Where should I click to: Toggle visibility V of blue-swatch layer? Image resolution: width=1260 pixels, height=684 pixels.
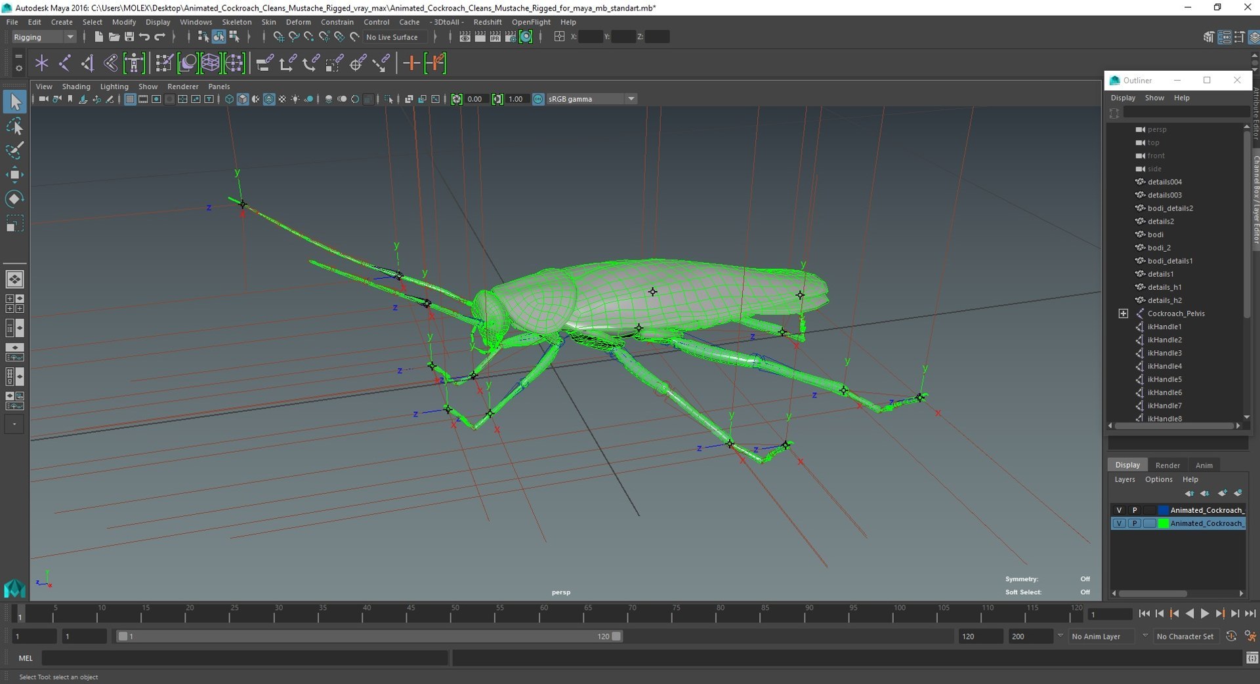coord(1119,510)
